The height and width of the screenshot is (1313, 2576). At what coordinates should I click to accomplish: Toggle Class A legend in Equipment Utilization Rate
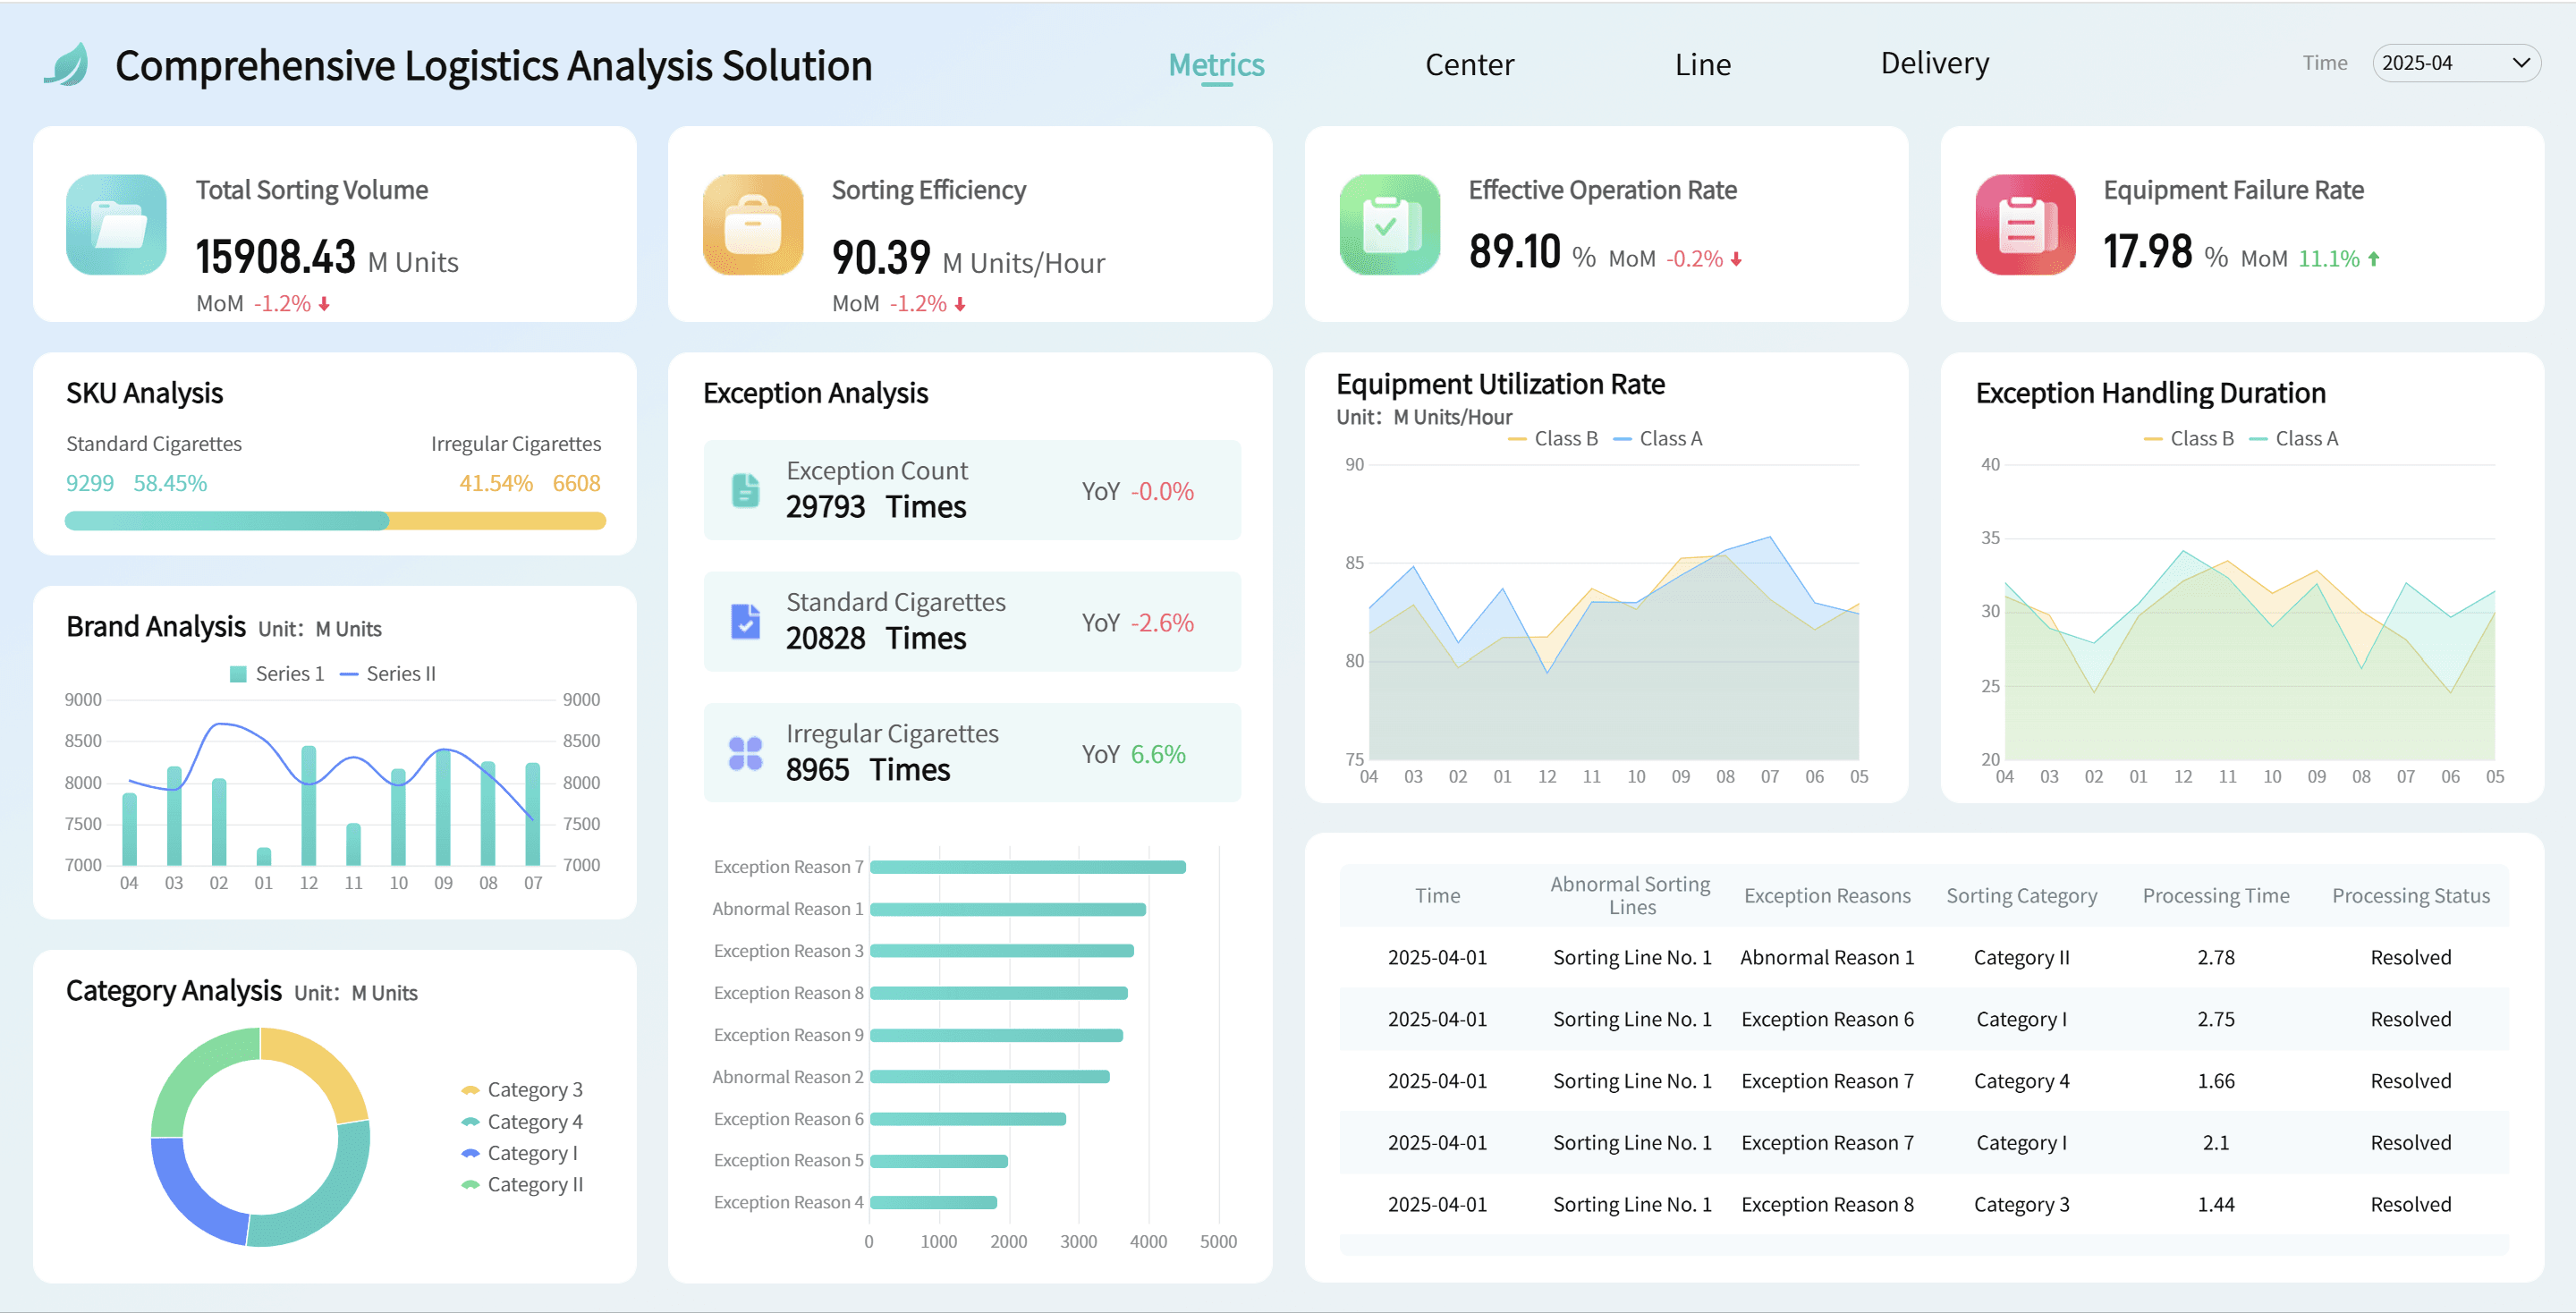click(x=1658, y=439)
